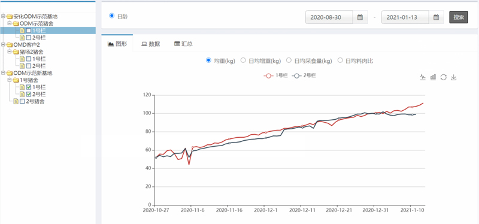This screenshot has width=479, height=224.
Task: Open end date calendar picker
Action: coord(436,17)
